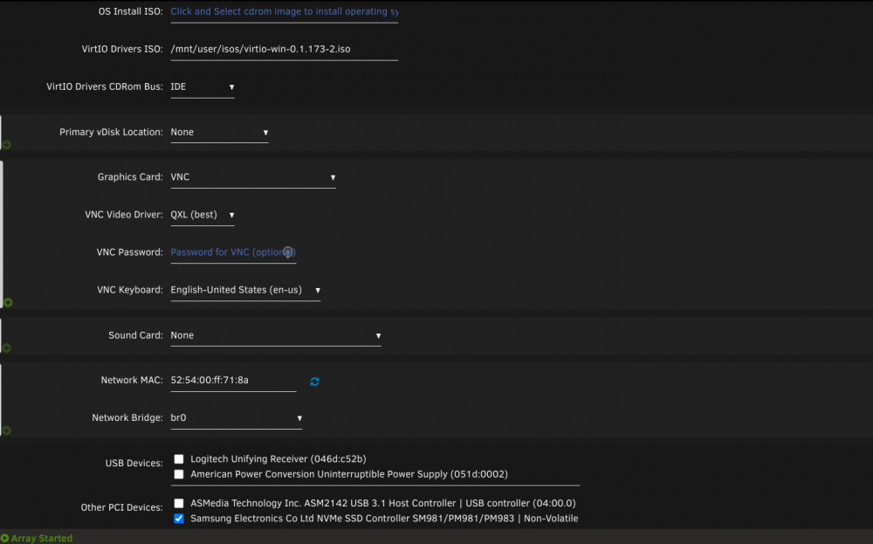
Task: Click the Graphics Card label
Action: click(x=130, y=177)
